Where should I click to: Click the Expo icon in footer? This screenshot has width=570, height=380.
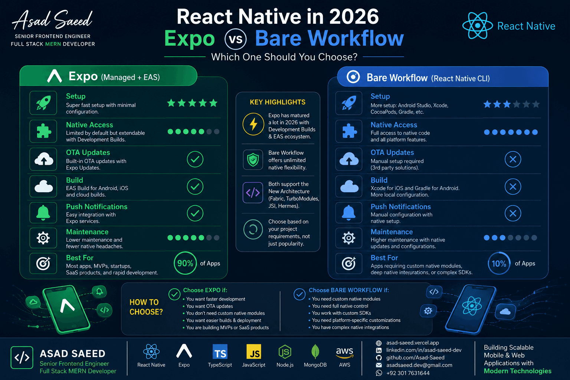pyautogui.click(x=184, y=351)
